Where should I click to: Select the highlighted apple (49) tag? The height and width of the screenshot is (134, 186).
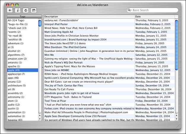[x=23, y=70]
